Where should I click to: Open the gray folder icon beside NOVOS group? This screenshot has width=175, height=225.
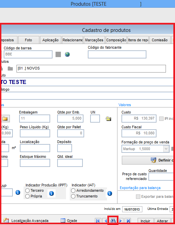pos(10,69)
